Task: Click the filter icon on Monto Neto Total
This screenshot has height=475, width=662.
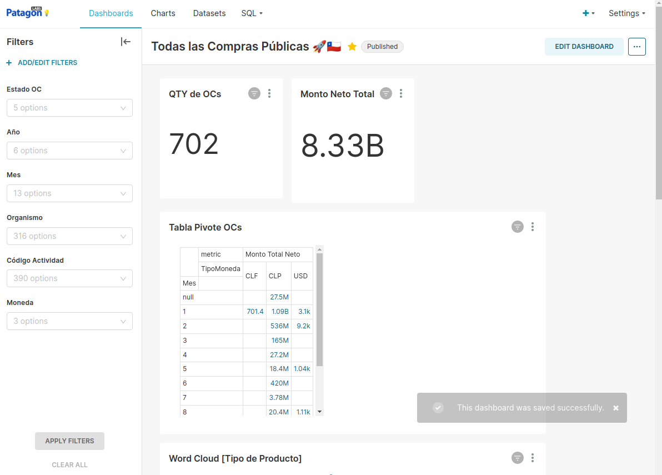Action: 386,93
